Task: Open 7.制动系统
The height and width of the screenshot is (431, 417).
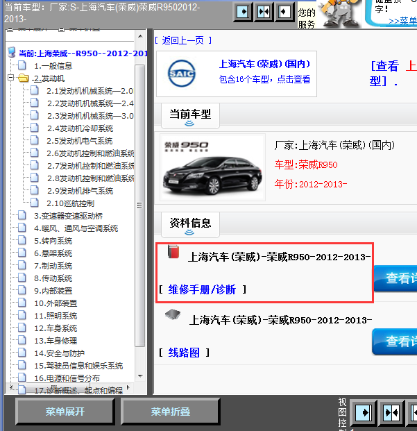Action: coord(53,266)
